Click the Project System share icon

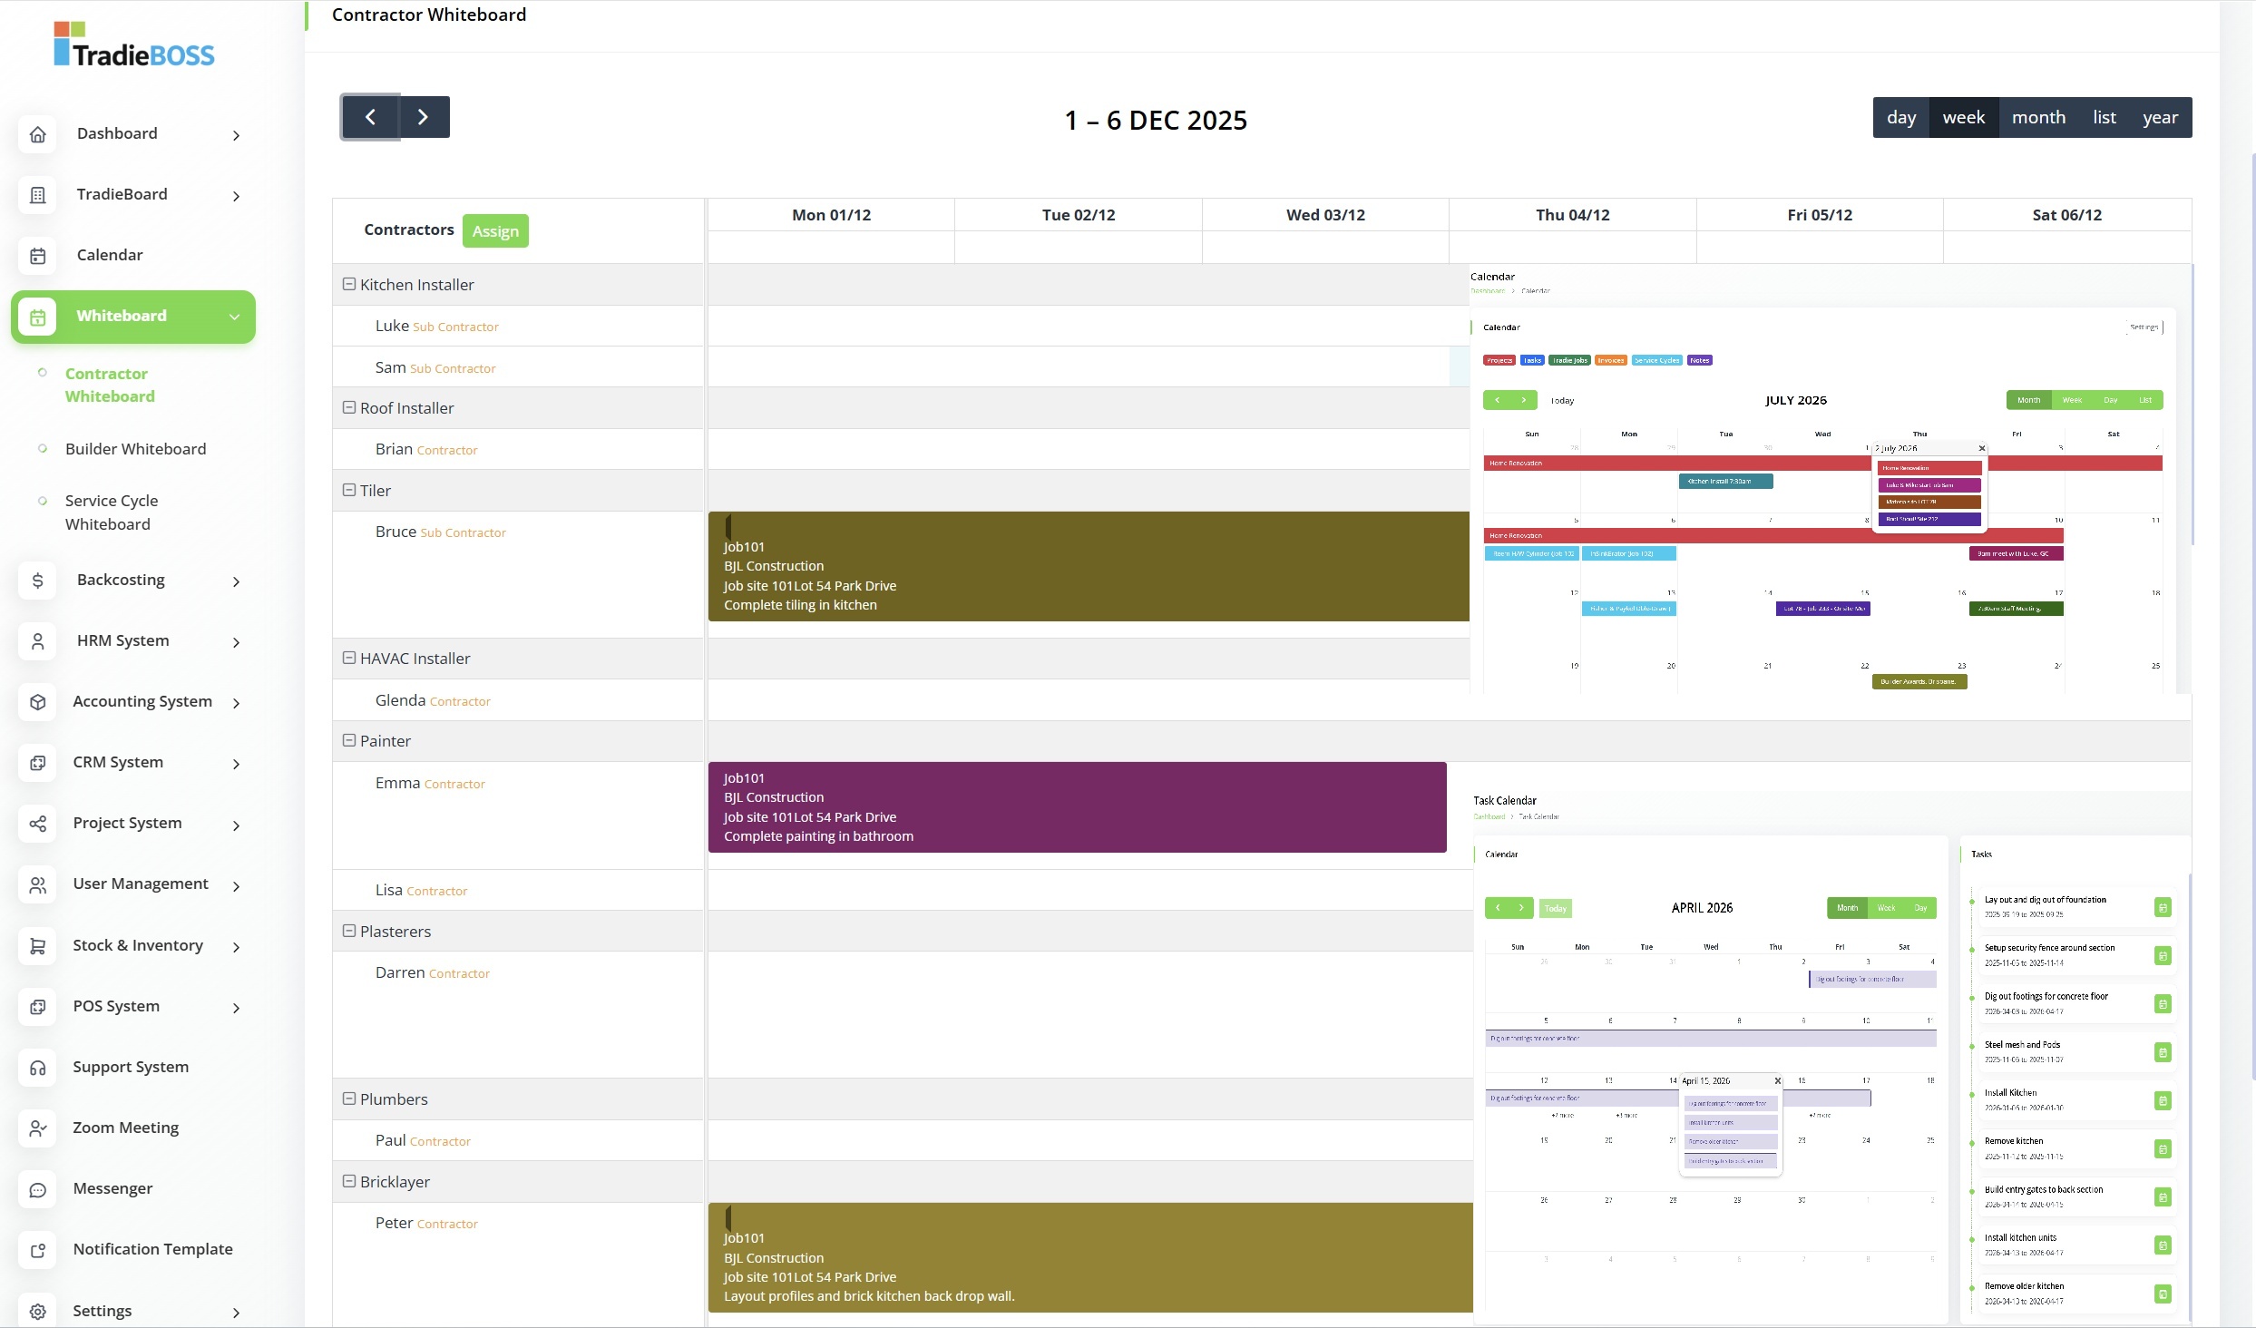click(x=37, y=824)
